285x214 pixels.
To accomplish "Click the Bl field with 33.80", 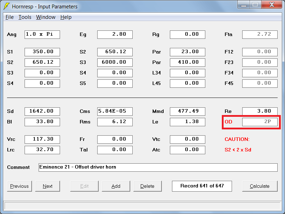I will click(x=42, y=122).
